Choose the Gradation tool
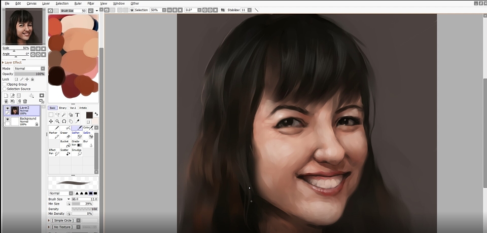 point(77,143)
